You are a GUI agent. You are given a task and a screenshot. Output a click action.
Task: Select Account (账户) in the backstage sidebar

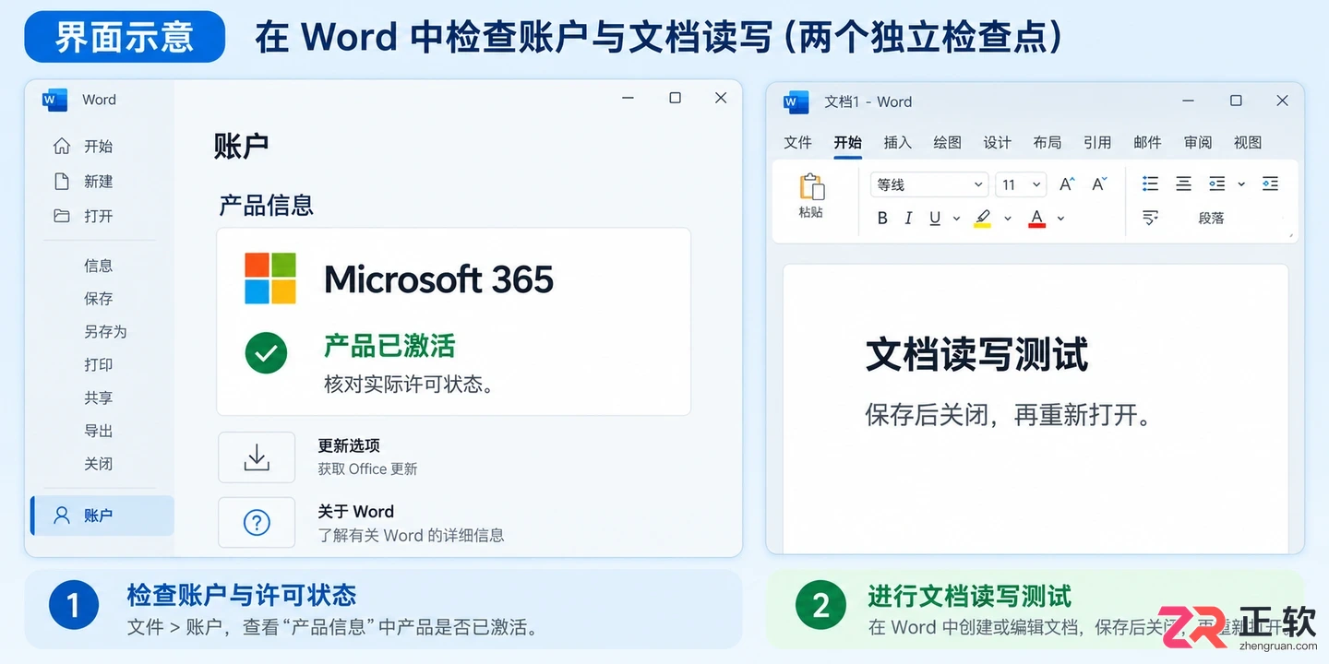pos(103,516)
